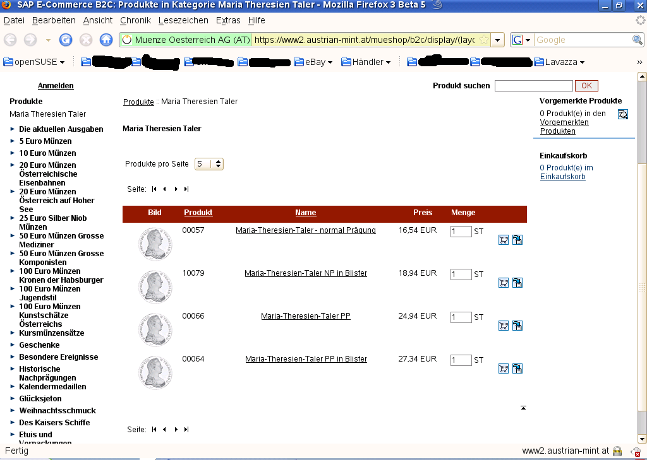Click the Google search magnifier icon

(638, 40)
